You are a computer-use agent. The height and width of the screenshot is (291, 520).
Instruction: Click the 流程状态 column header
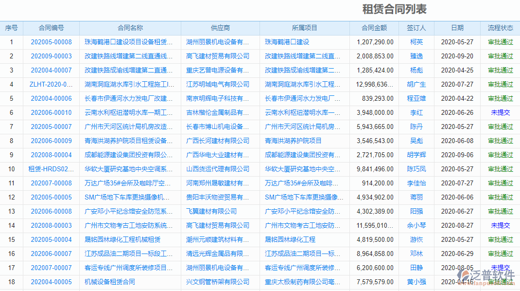point(500,28)
